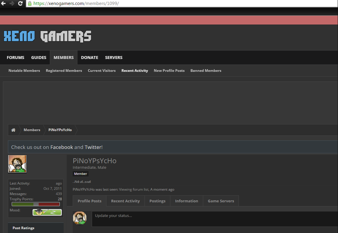Click the Post Ratings section header
This screenshot has width=338, height=233.
[x=36, y=228]
